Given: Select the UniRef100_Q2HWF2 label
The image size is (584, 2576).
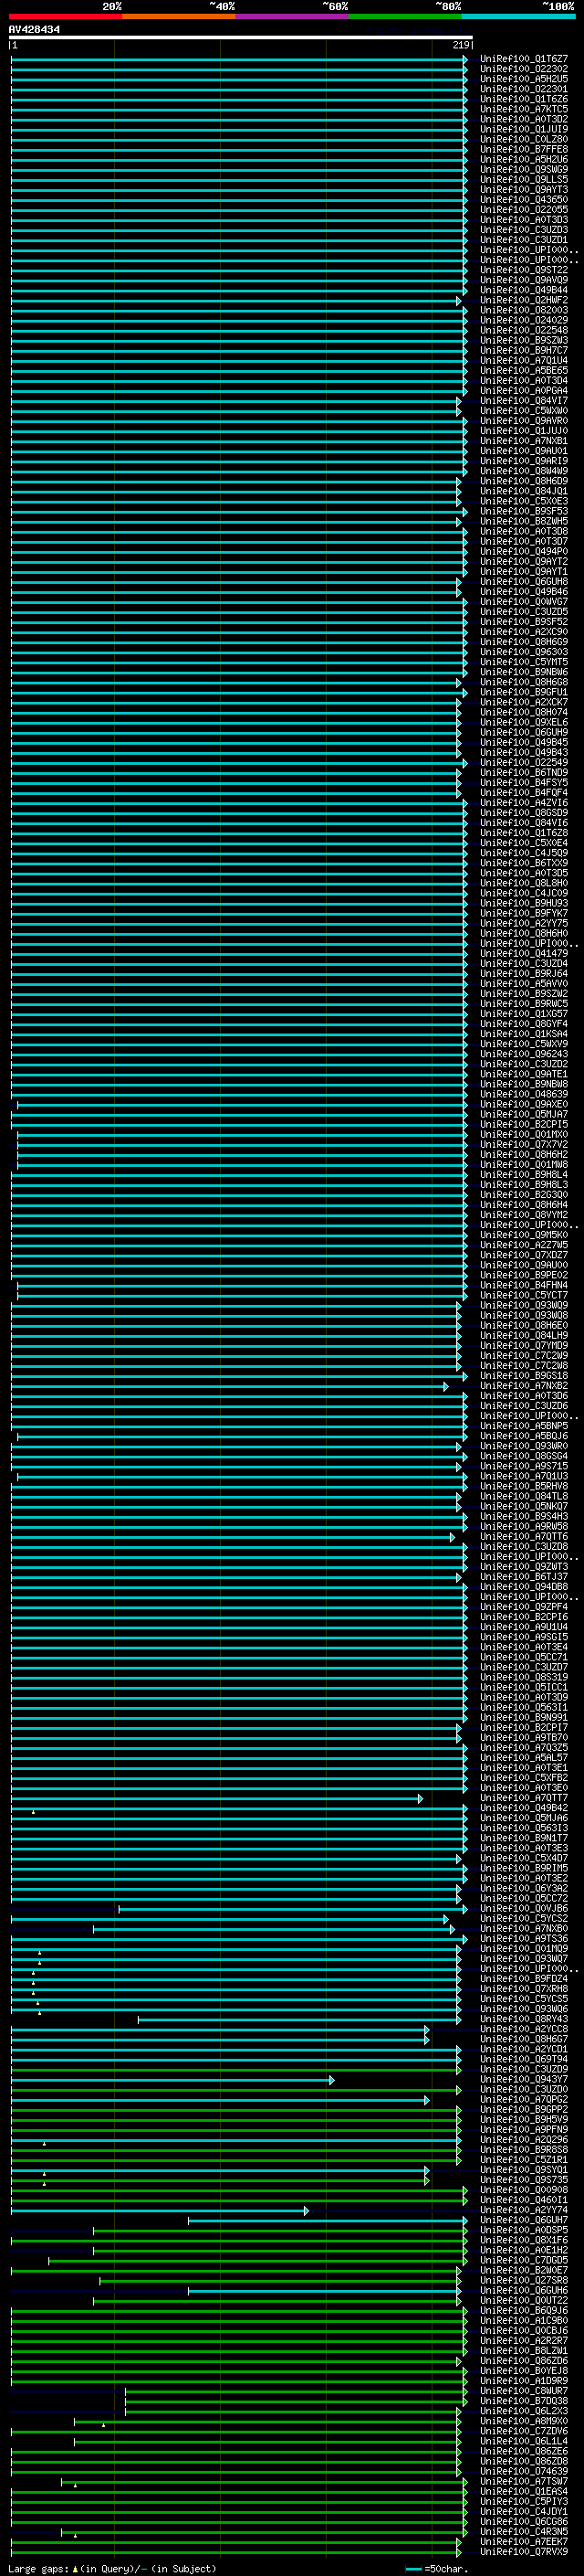Looking at the screenshot, I should coord(524,300).
